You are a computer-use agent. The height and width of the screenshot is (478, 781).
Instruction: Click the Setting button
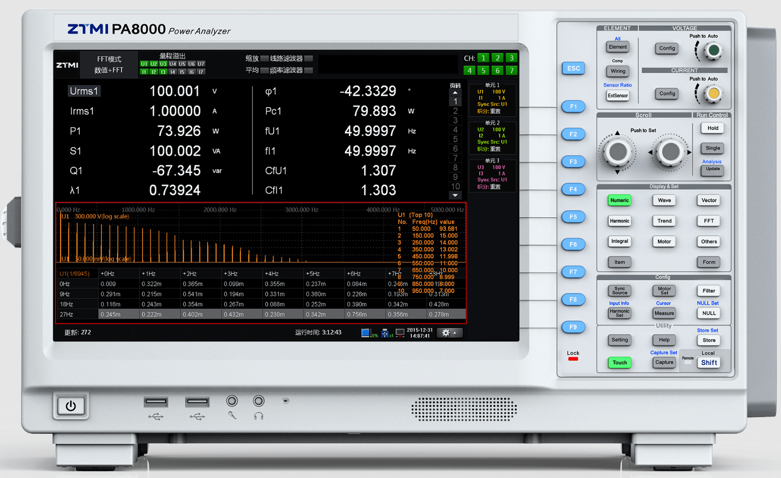coord(620,340)
